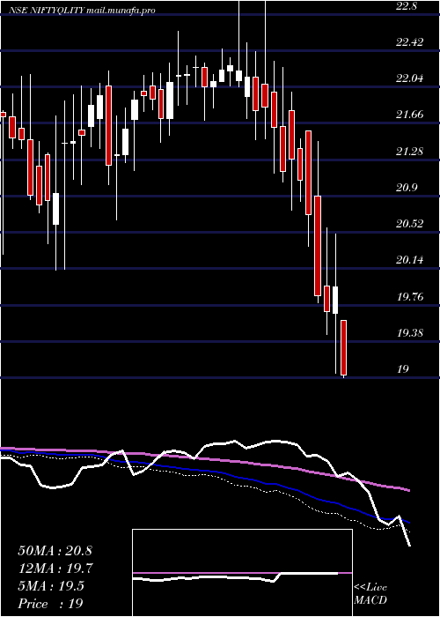Click the last red candle near 19
The image size is (440, 617).
(343, 347)
